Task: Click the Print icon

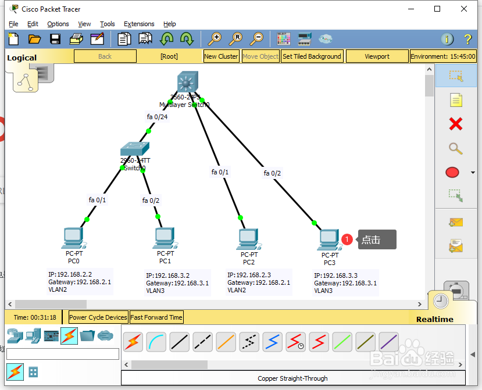Action: click(x=76, y=39)
